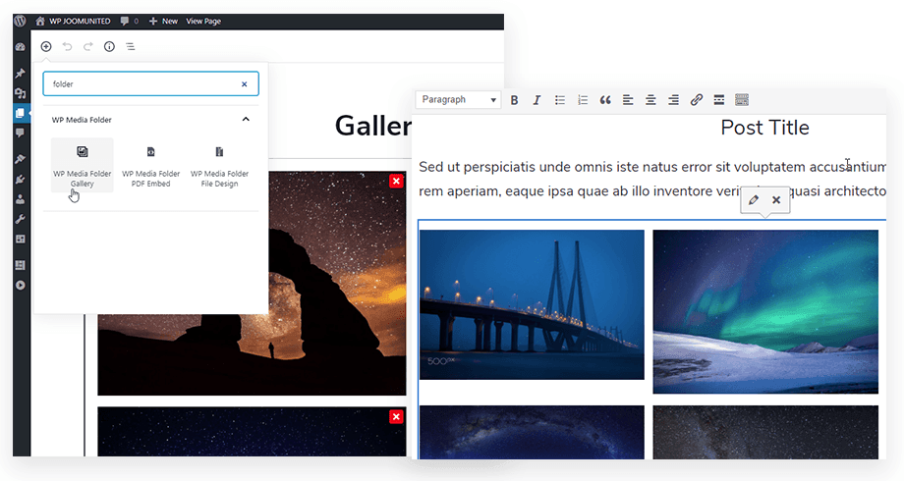Screen dimensions: 904x481
Task: Click the Sed ut perspiciatis paragraph text
Action: pyautogui.click(x=652, y=180)
